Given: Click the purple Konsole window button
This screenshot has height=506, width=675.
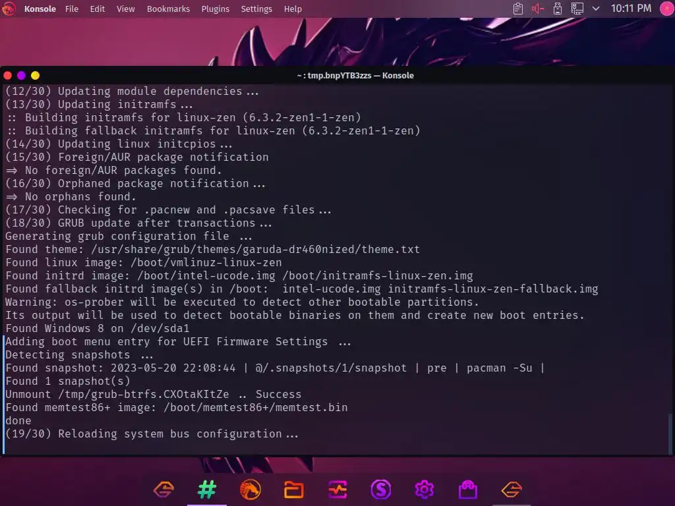Looking at the screenshot, I should point(22,76).
